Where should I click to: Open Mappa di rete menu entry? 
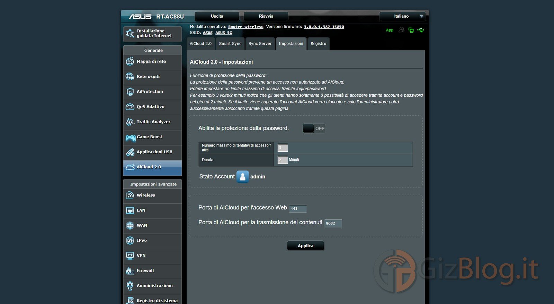point(152,61)
